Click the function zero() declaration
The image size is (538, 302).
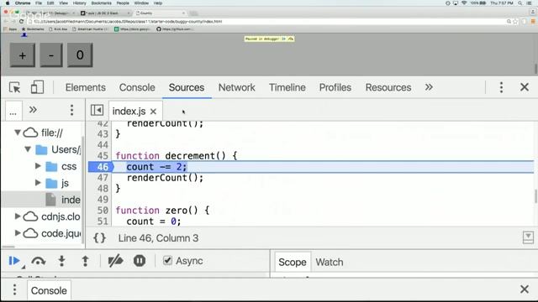pos(162,211)
